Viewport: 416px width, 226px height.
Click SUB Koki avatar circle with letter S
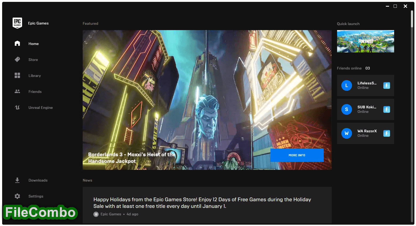347,109
